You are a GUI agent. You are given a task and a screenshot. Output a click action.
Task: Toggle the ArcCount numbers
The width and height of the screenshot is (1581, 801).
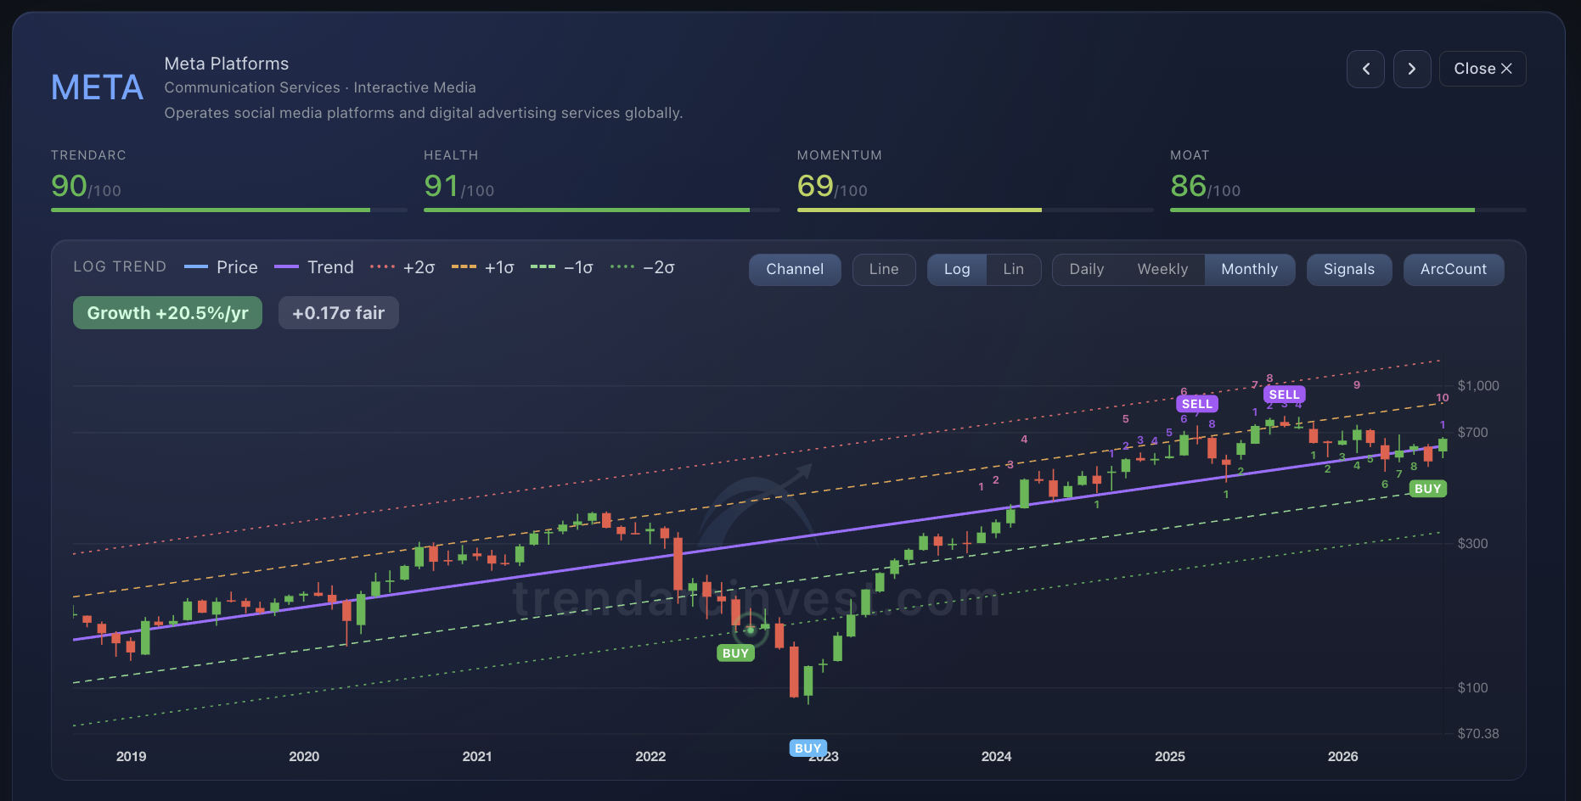1454,269
